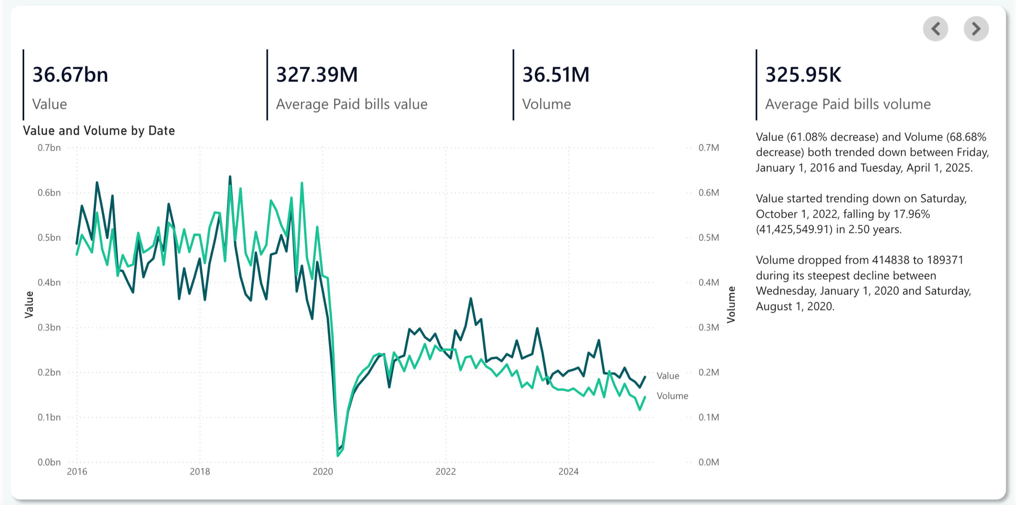Click the Volume series label at line end
1016x505 pixels.
tap(672, 396)
